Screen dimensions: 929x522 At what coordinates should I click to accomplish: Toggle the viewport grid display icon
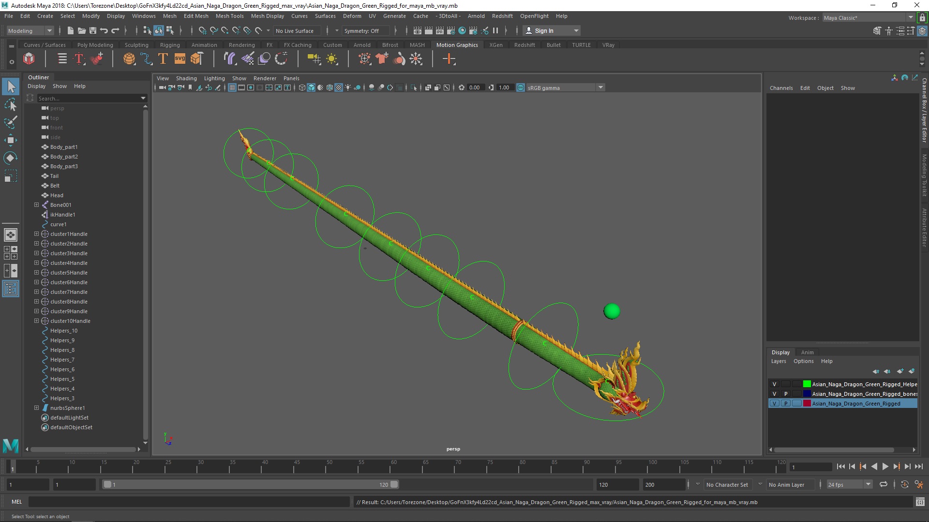point(232,87)
